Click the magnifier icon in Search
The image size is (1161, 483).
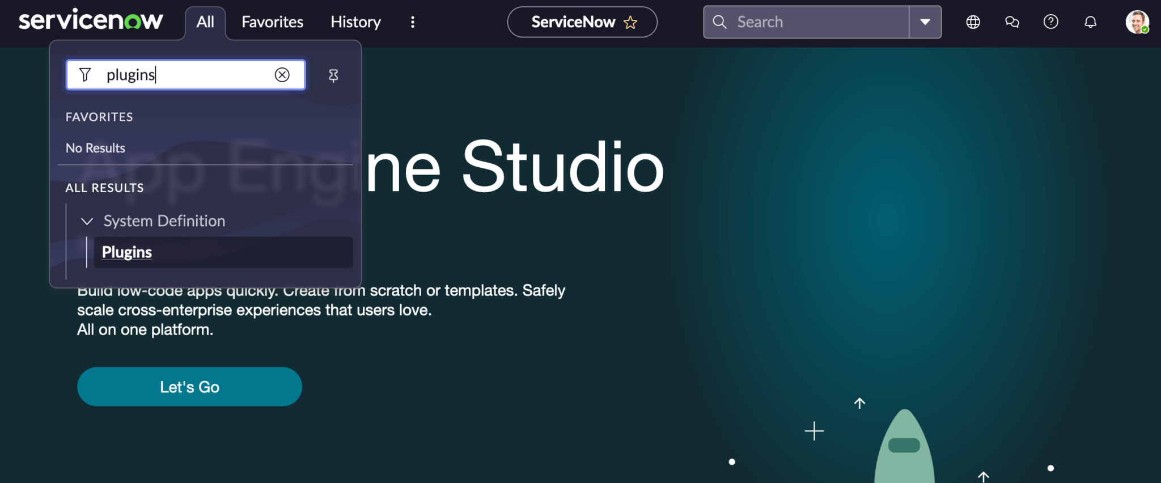coord(719,22)
